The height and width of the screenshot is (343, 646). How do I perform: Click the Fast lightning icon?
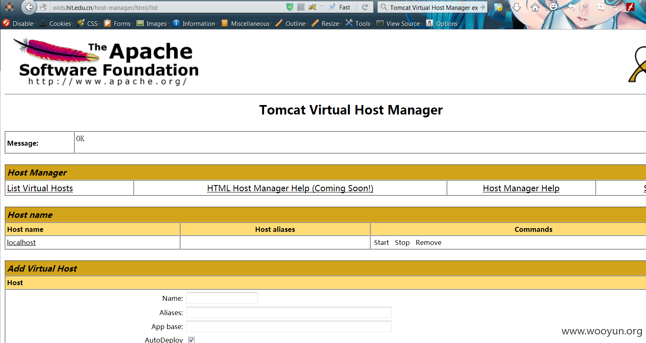tap(332, 7)
